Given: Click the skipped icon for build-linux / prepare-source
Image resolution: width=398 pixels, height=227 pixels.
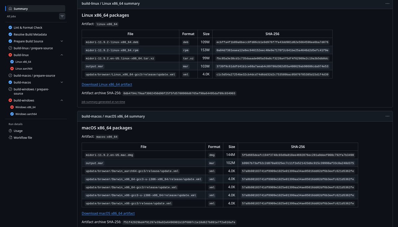Looking at the screenshot, I should click(10, 48).
